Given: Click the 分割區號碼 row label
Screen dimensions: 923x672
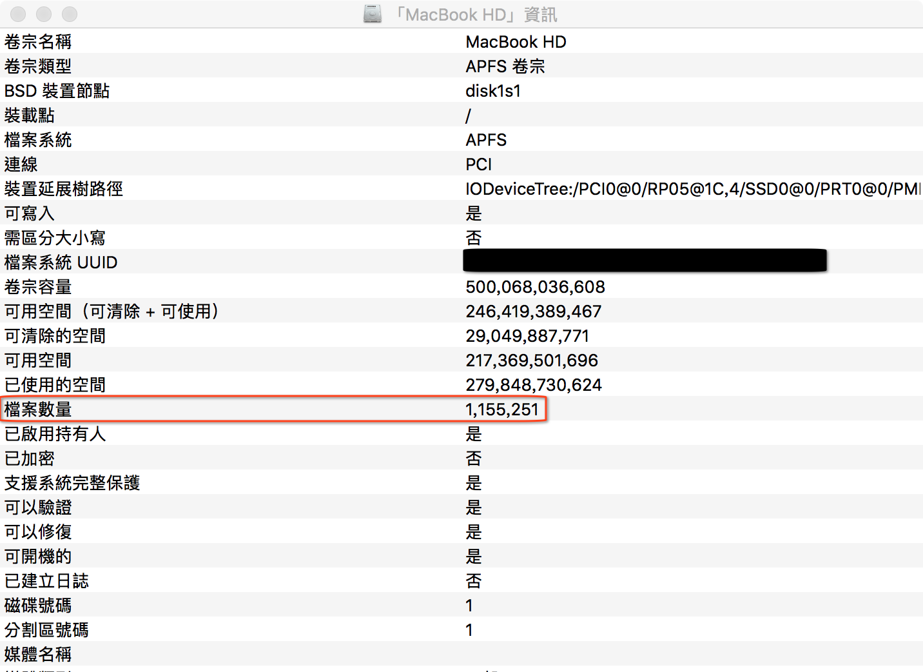Looking at the screenshot, I should (x=46, y=630).
